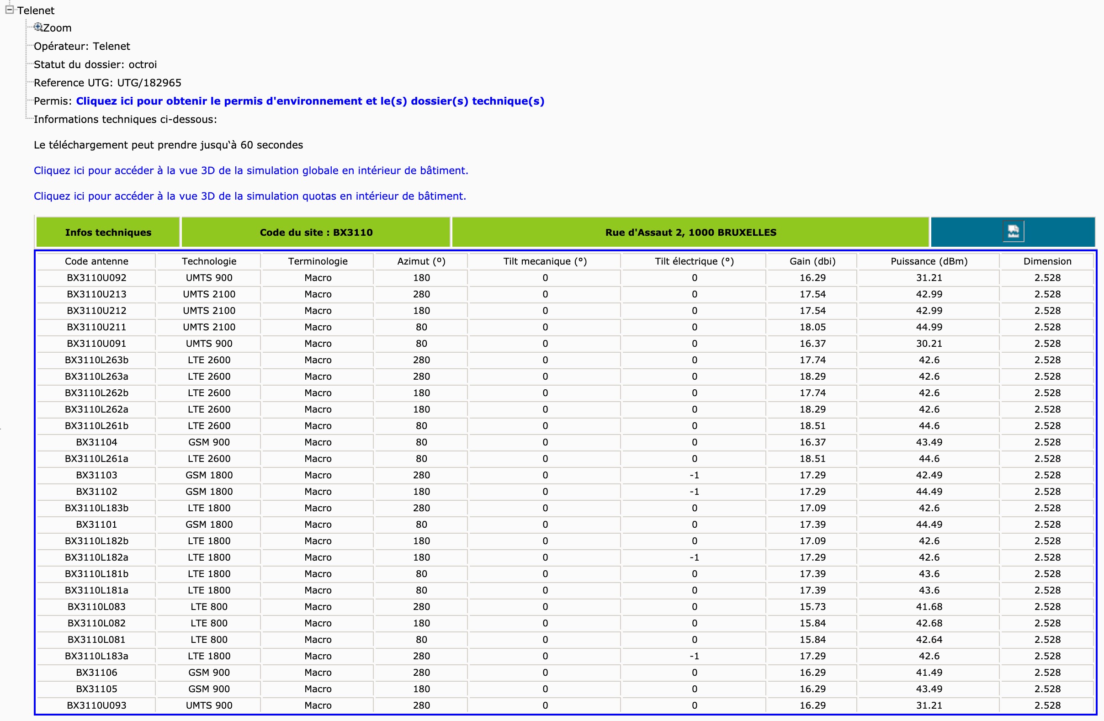Select antenna code BX3110L182b

(x=96, y=541)
